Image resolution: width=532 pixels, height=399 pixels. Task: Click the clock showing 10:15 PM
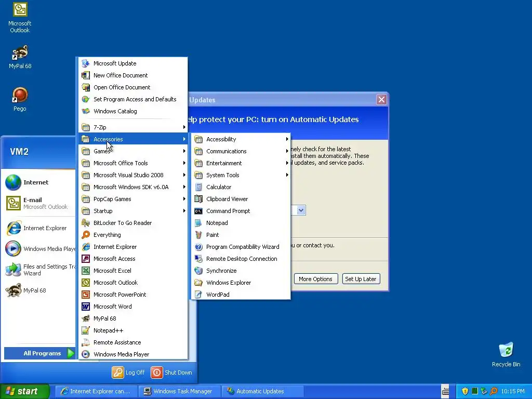tap(513, 391)
